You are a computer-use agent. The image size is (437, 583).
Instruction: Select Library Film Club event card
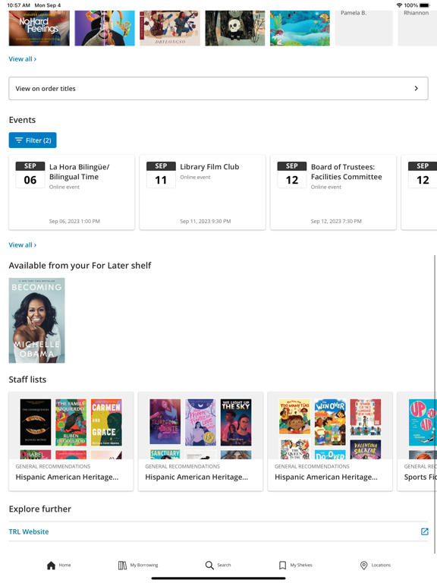coord(203,192)
